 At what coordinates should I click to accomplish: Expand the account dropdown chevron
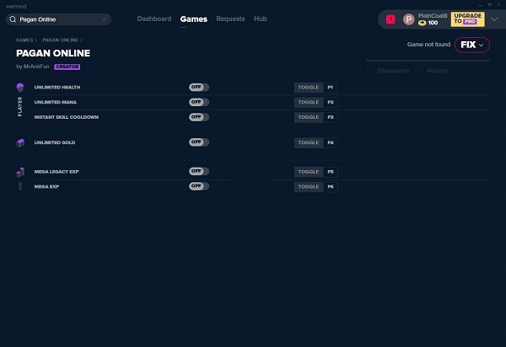[x=494, y=19]
